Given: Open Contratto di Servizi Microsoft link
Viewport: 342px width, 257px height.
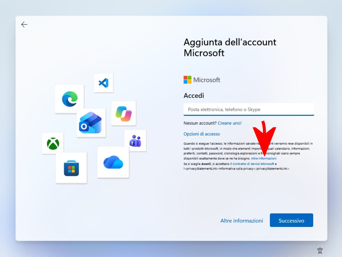Looking at the screenshot, I should tap(253, 164).
